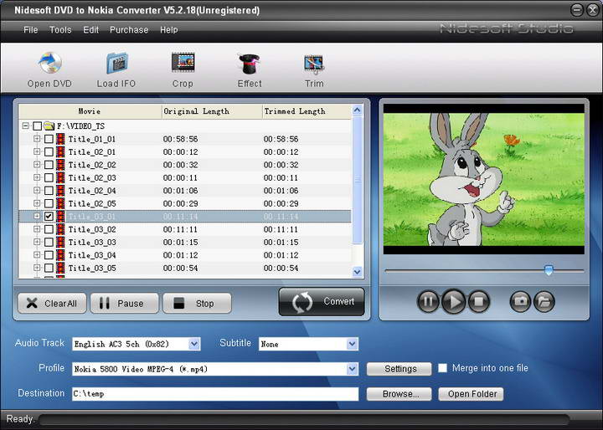Click the preview seek slider handle
The image size is (603, 430).
pos(549,269)
